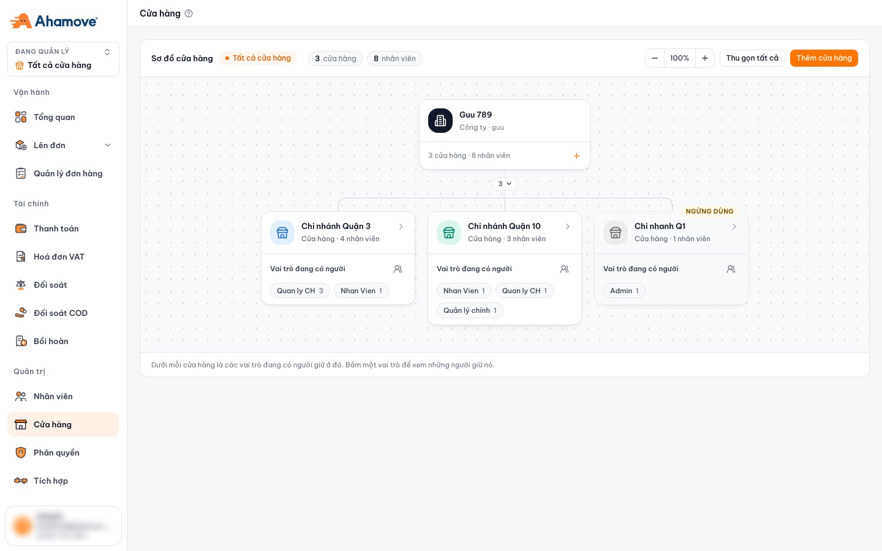Select the Tất cả cửa hàng filter chip
The width and height of the screenshot is (882, 551).
(258, 58)
